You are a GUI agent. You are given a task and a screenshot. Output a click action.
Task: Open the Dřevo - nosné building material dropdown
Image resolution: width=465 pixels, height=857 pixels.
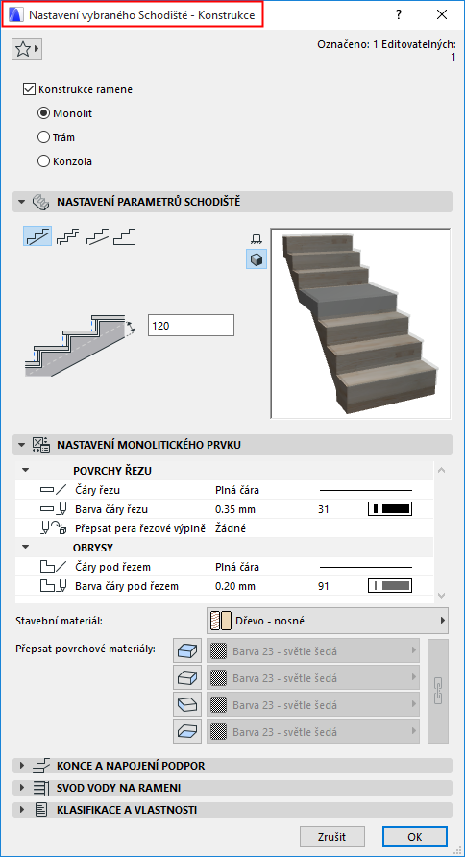tap(328, 621)
